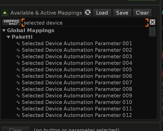Viewport: 163px width, 131px height.
Task: Click the wave icon beside Parameter 005
Action: pyautogui.click(x=18, y=70)
